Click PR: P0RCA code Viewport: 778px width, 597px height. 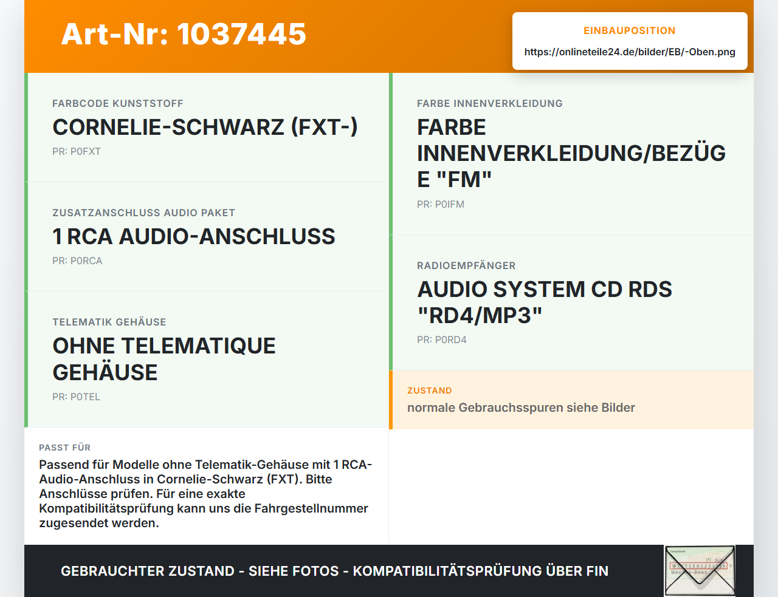pyautogui.click(x=77, y=261)
